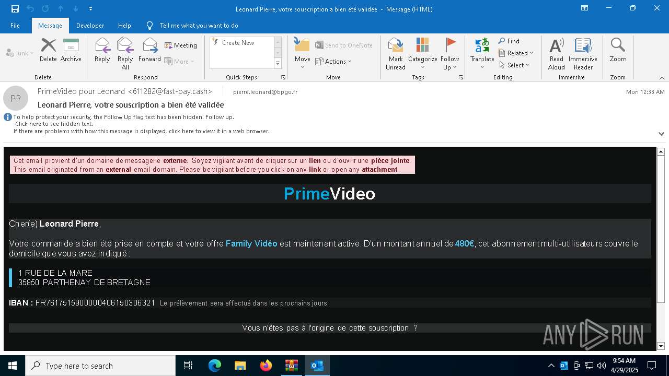Open the Developer ribbon tab
This screenshot has height=376, width=669.
90,26
